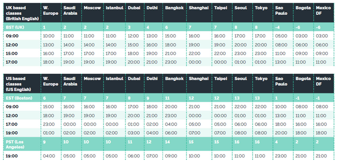Select Delhi's 18:00 cell in EST 09:00 row
This screenshot has width=338, height=163.
coord(152,107)
